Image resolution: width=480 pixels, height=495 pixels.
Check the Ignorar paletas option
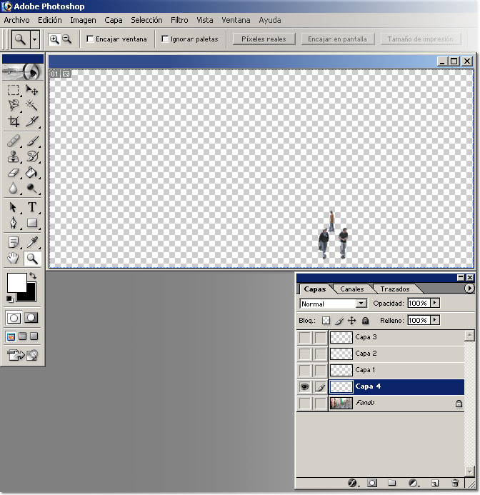166,39
